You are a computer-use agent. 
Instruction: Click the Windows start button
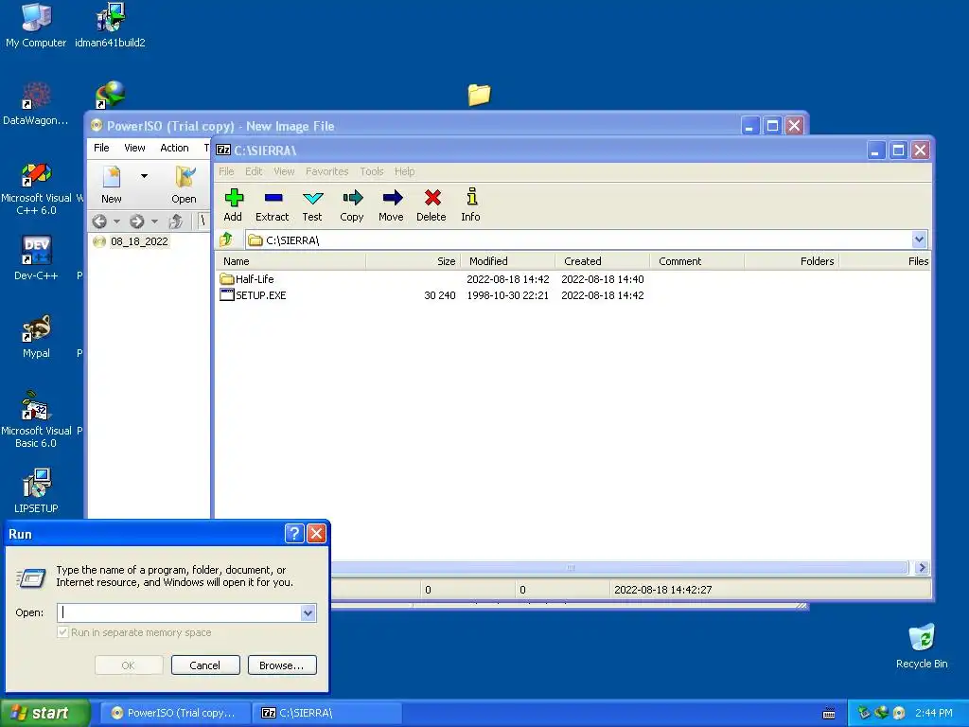coord(44,713)
